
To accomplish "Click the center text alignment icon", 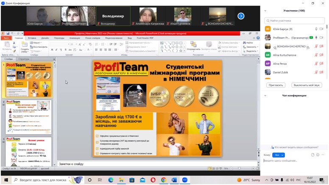I will (x=101, y=50).
